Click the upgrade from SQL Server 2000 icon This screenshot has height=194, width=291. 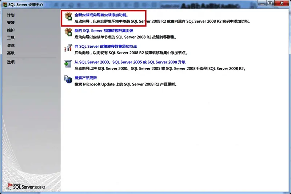[68, 64]
